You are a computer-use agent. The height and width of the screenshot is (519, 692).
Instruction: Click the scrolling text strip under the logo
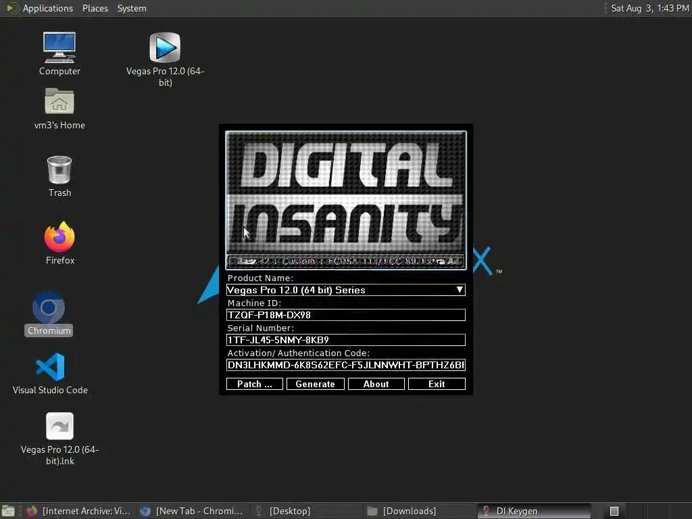point(345,262)
